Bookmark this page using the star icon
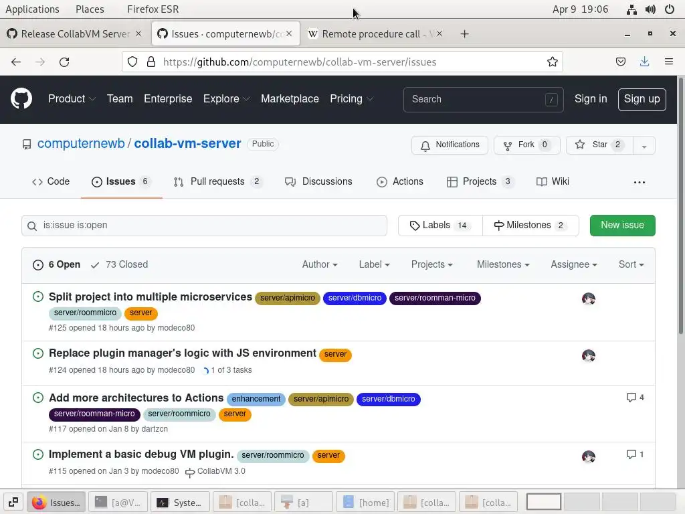The width and height of the screenshot is (685, 514). click(552, 62)
